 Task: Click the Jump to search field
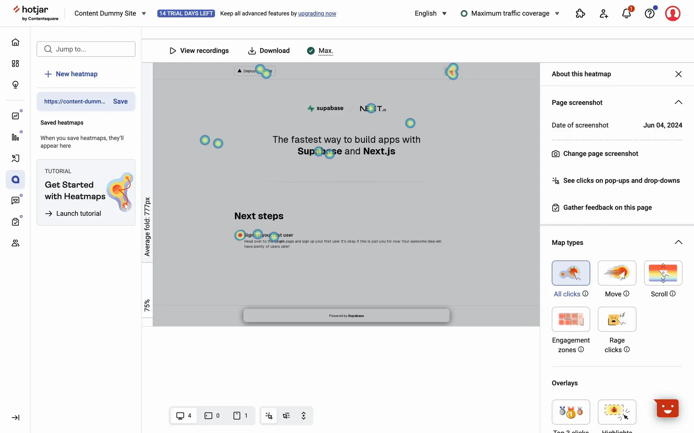86,49
